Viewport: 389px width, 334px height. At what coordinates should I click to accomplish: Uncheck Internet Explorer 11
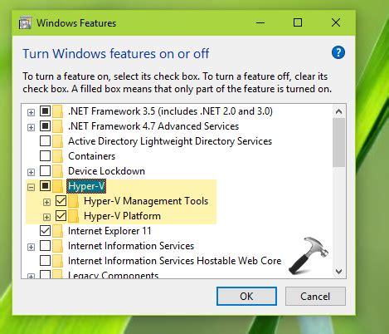point(45,231)
